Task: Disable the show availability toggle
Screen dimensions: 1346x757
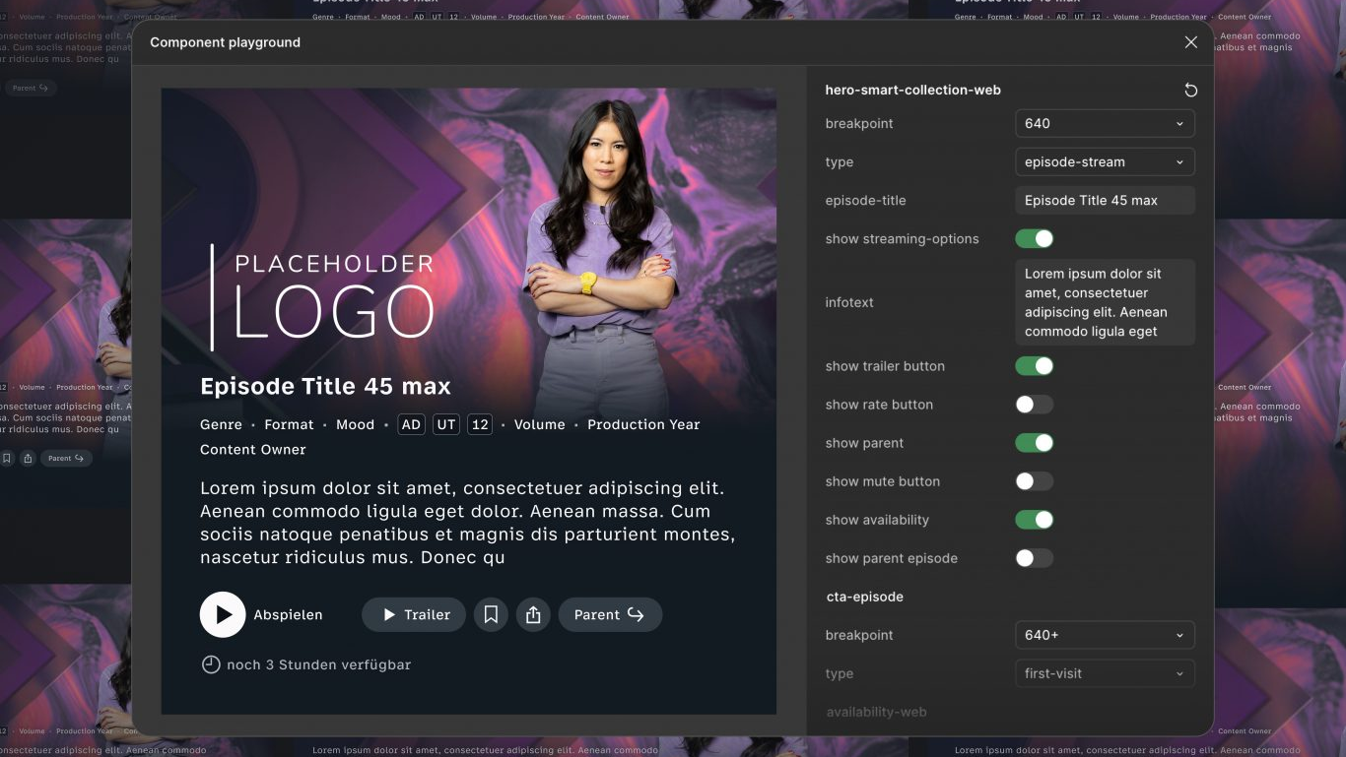Action: tap(1035, 520)
